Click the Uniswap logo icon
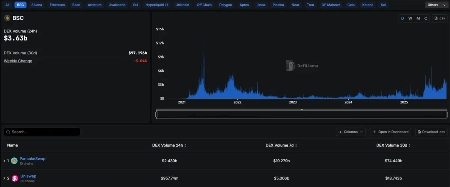The height and width of the screenshot is (187, 450). tap(14, 178)
